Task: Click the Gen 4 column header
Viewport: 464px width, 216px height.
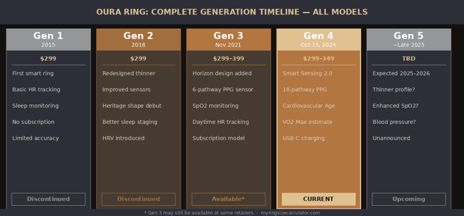Action: 319,40
